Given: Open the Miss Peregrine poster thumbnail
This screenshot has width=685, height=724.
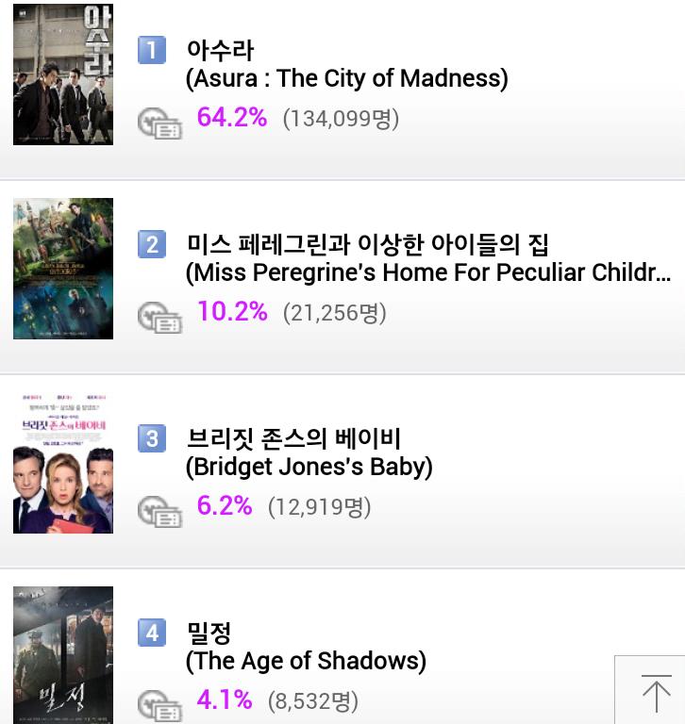Looking at the screenshot, I should point(63,269).
